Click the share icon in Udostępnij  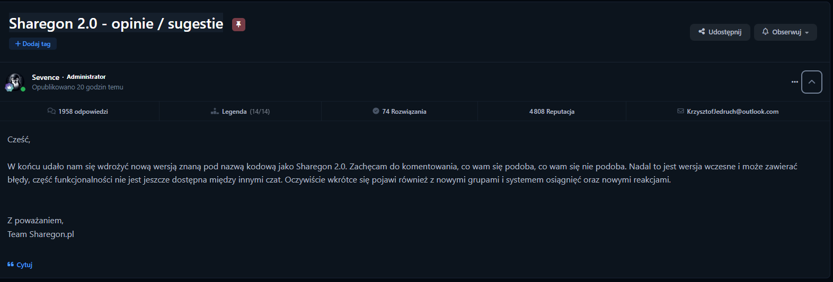click(x=702, y=32)
